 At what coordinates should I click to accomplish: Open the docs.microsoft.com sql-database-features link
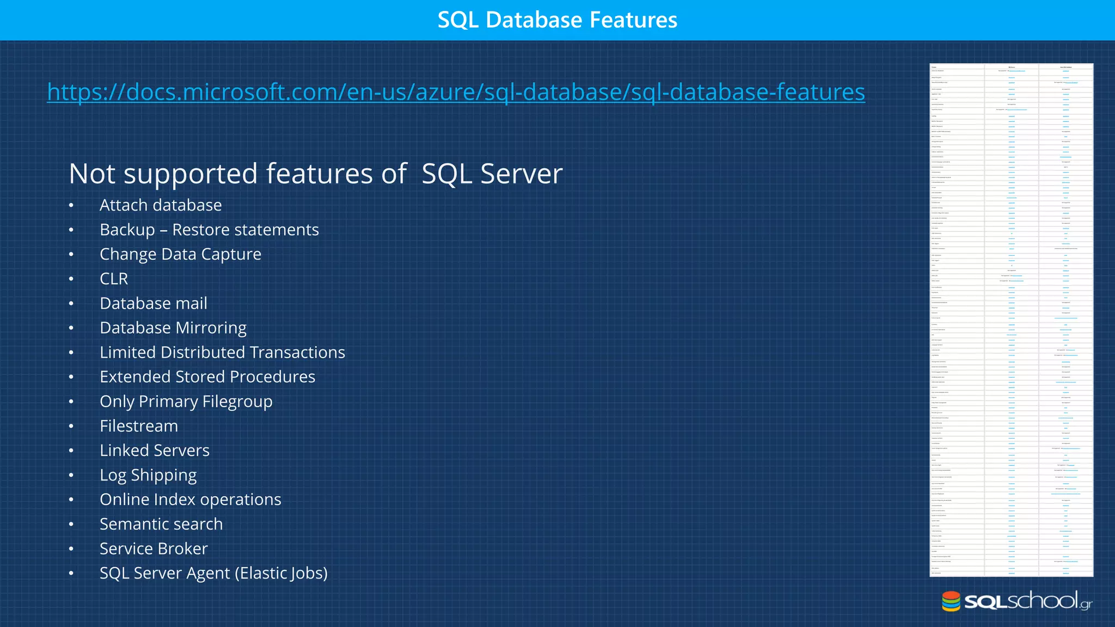tap(456, 92)
